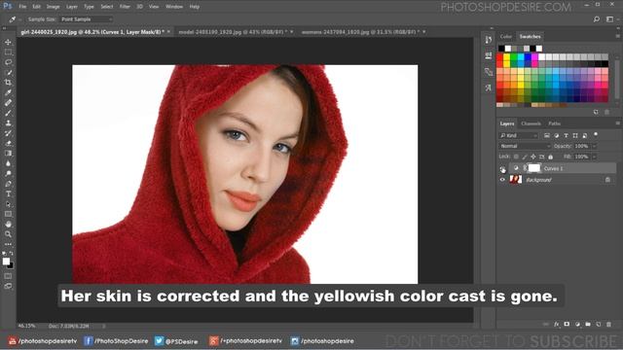Viewport: 623px width, 350px height.
Task: Toggle pixel layer filter
Action: tap(547, 136)
